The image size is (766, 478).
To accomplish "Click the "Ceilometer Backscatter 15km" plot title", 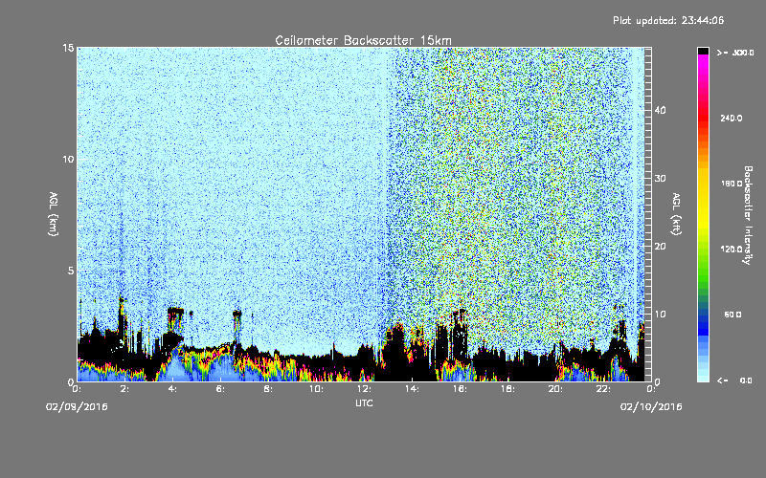I will point(363,40).
